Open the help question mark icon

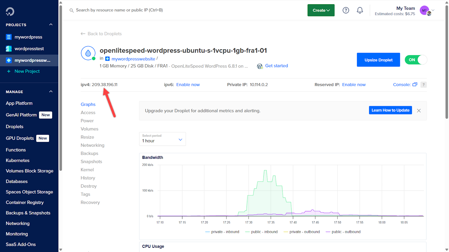(346, 10)
